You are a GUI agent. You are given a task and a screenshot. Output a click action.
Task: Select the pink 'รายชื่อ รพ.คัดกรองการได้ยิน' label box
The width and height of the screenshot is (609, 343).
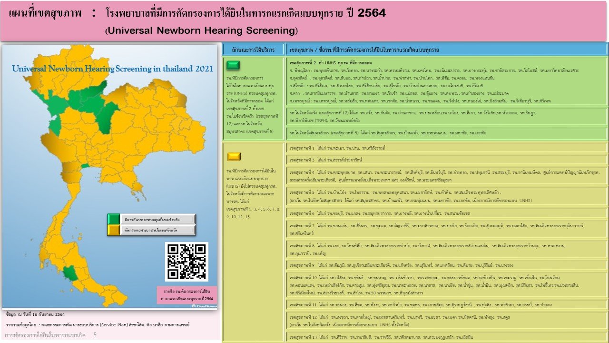(187, 295)
